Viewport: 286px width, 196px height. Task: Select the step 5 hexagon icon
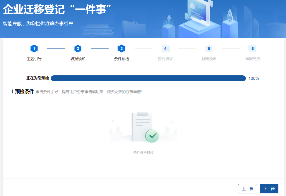click(209, 48)
